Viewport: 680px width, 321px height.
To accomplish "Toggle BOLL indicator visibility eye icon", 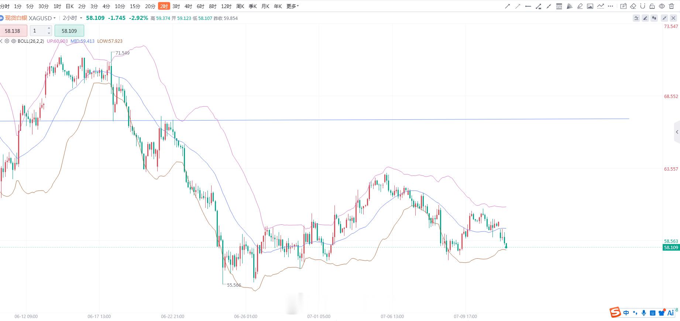I will [14, 41].
